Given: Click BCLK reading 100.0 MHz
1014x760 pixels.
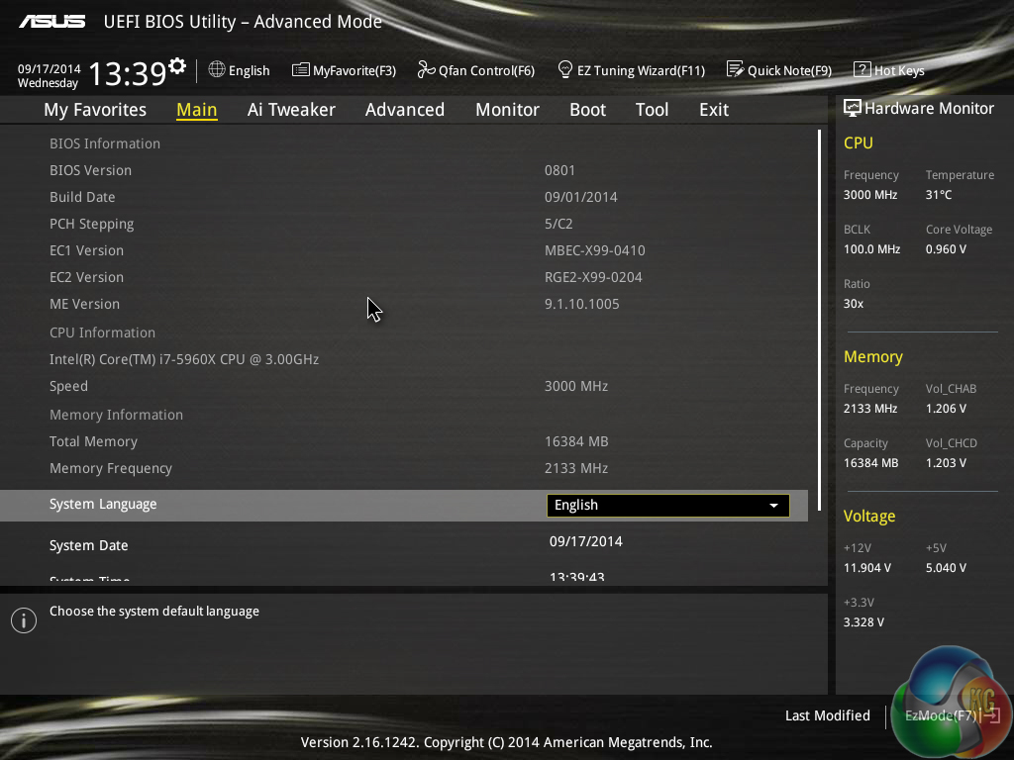Looking at the screenshot, I should point(871,249).
